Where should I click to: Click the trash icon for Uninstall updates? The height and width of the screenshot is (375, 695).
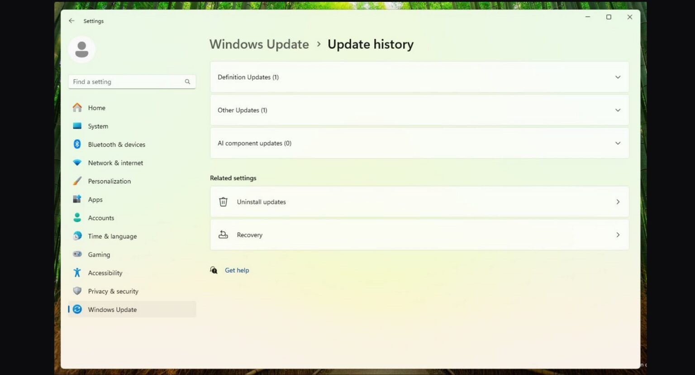click(223, 202)
